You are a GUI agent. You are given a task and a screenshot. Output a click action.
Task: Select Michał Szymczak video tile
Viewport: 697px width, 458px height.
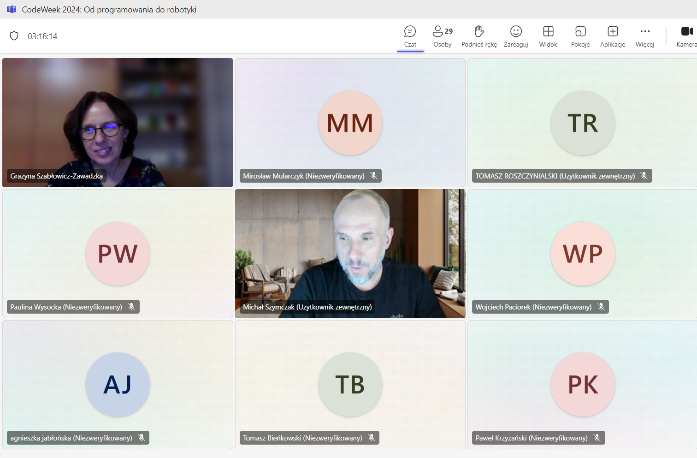coord(350,254)
